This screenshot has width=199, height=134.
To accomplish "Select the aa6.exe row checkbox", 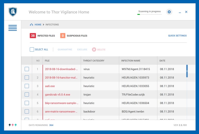I will (x=27, y=86).
